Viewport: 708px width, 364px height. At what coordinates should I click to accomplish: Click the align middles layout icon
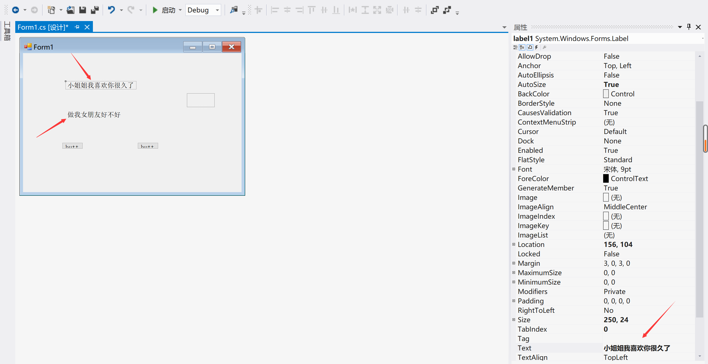point(324,10)
